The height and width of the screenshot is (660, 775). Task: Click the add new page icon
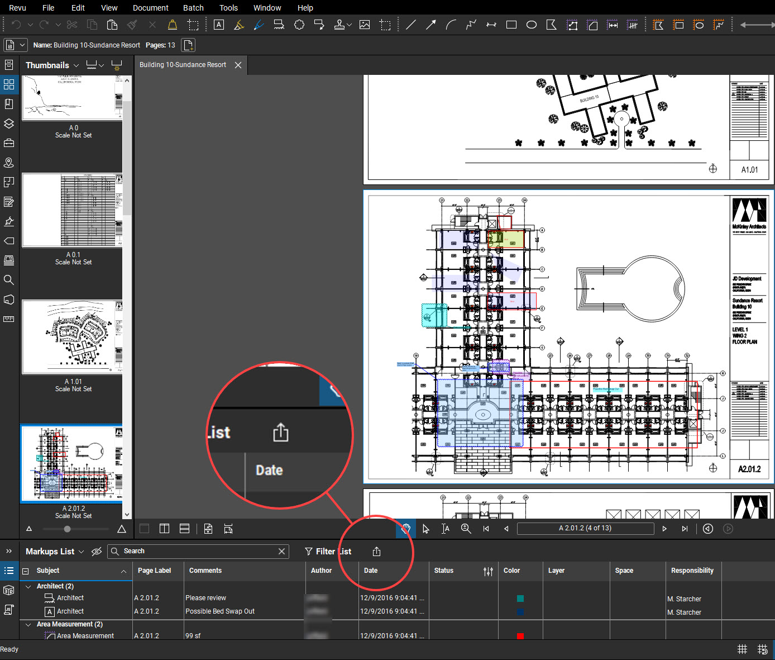click(x=189, y=45)
